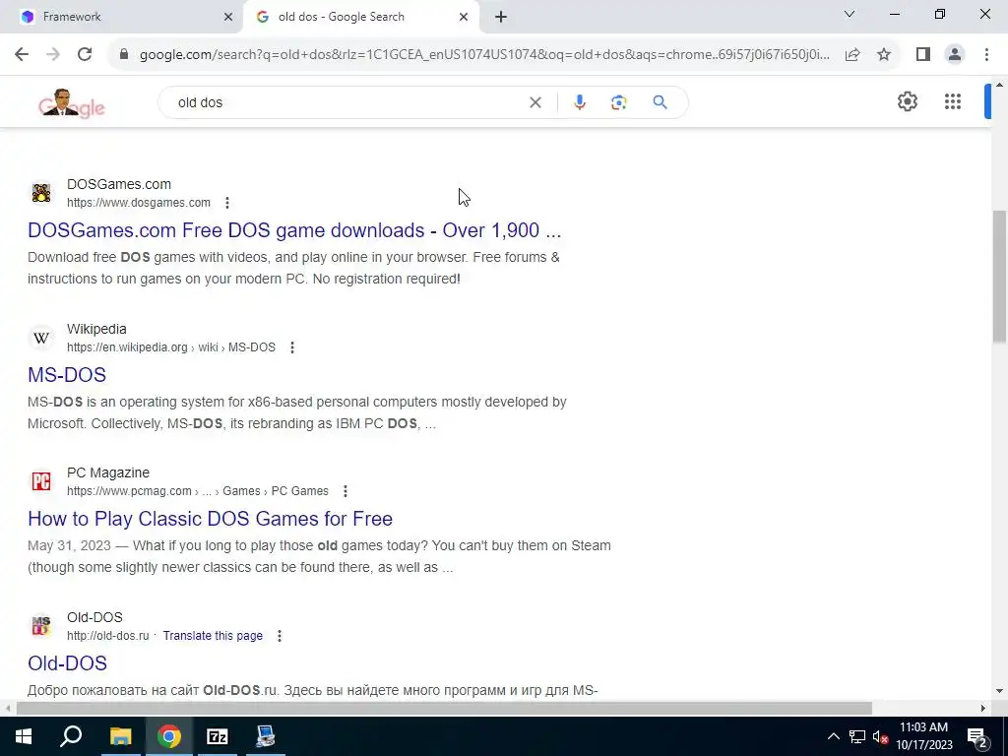Go back to the previous page
The image size is (1008, 756).
click(x=22, y=55)
